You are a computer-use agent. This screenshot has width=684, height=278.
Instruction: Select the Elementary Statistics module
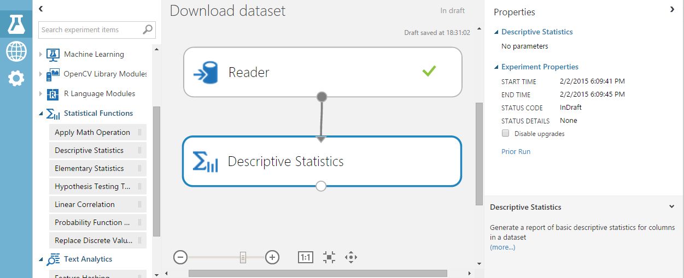coord(89,168)
